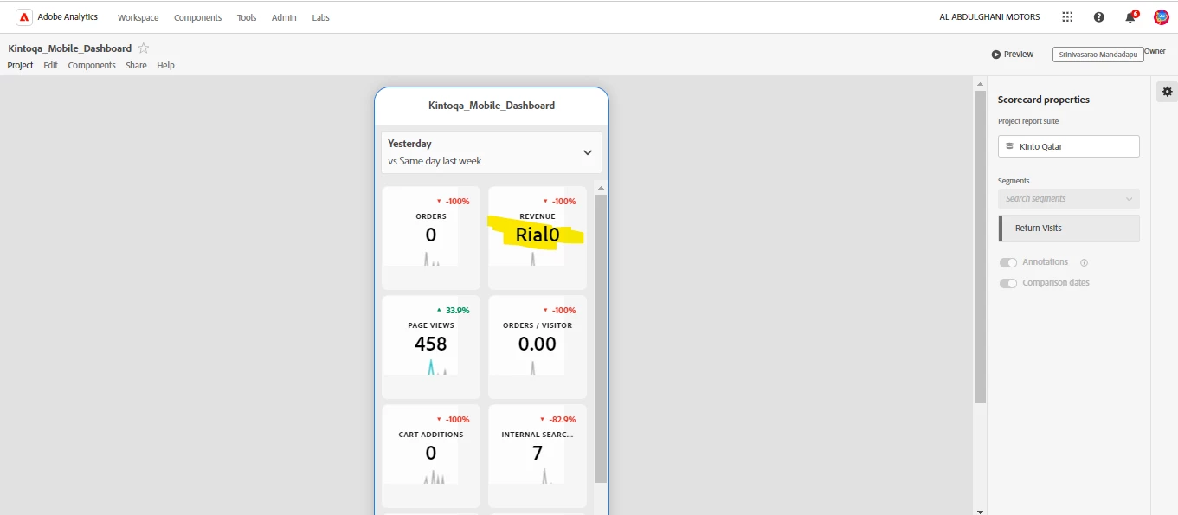Open the Workspace menu

point(138,17)
